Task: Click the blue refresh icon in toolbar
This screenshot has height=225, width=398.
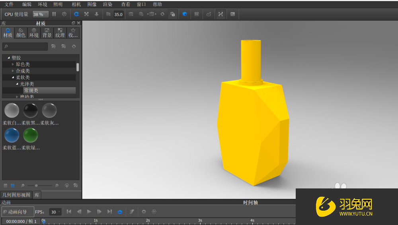Action: [76, 14]
